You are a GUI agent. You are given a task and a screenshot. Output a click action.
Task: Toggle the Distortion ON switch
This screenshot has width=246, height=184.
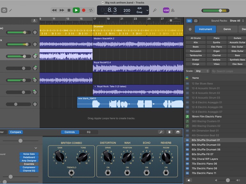108,173
